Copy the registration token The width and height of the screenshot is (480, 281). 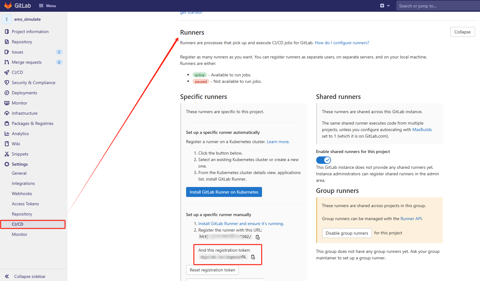[x=253, y=257]
